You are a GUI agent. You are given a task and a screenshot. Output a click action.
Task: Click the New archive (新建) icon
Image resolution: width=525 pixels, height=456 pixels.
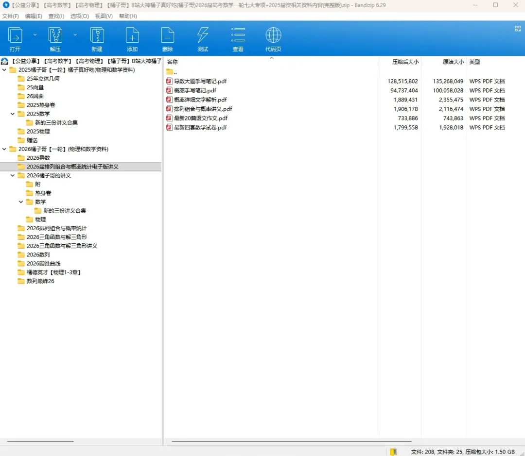point(97,35)
